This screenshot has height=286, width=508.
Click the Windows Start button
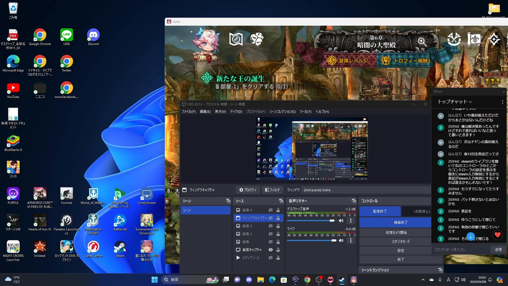tap(155, 280)
